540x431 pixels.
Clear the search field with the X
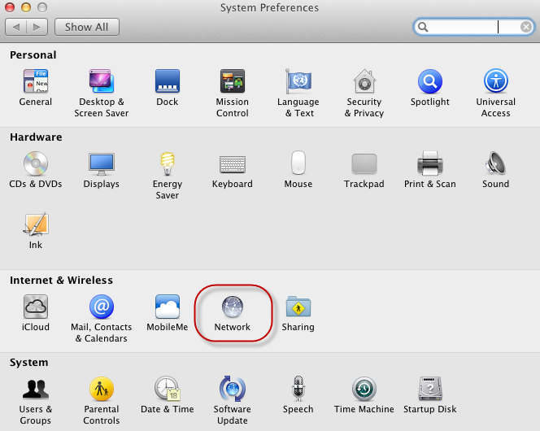click(526, 27)
